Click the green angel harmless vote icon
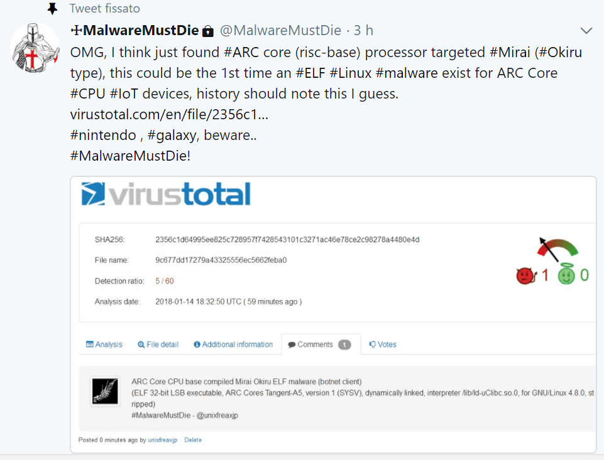604x460 pixels. point(566,274)
